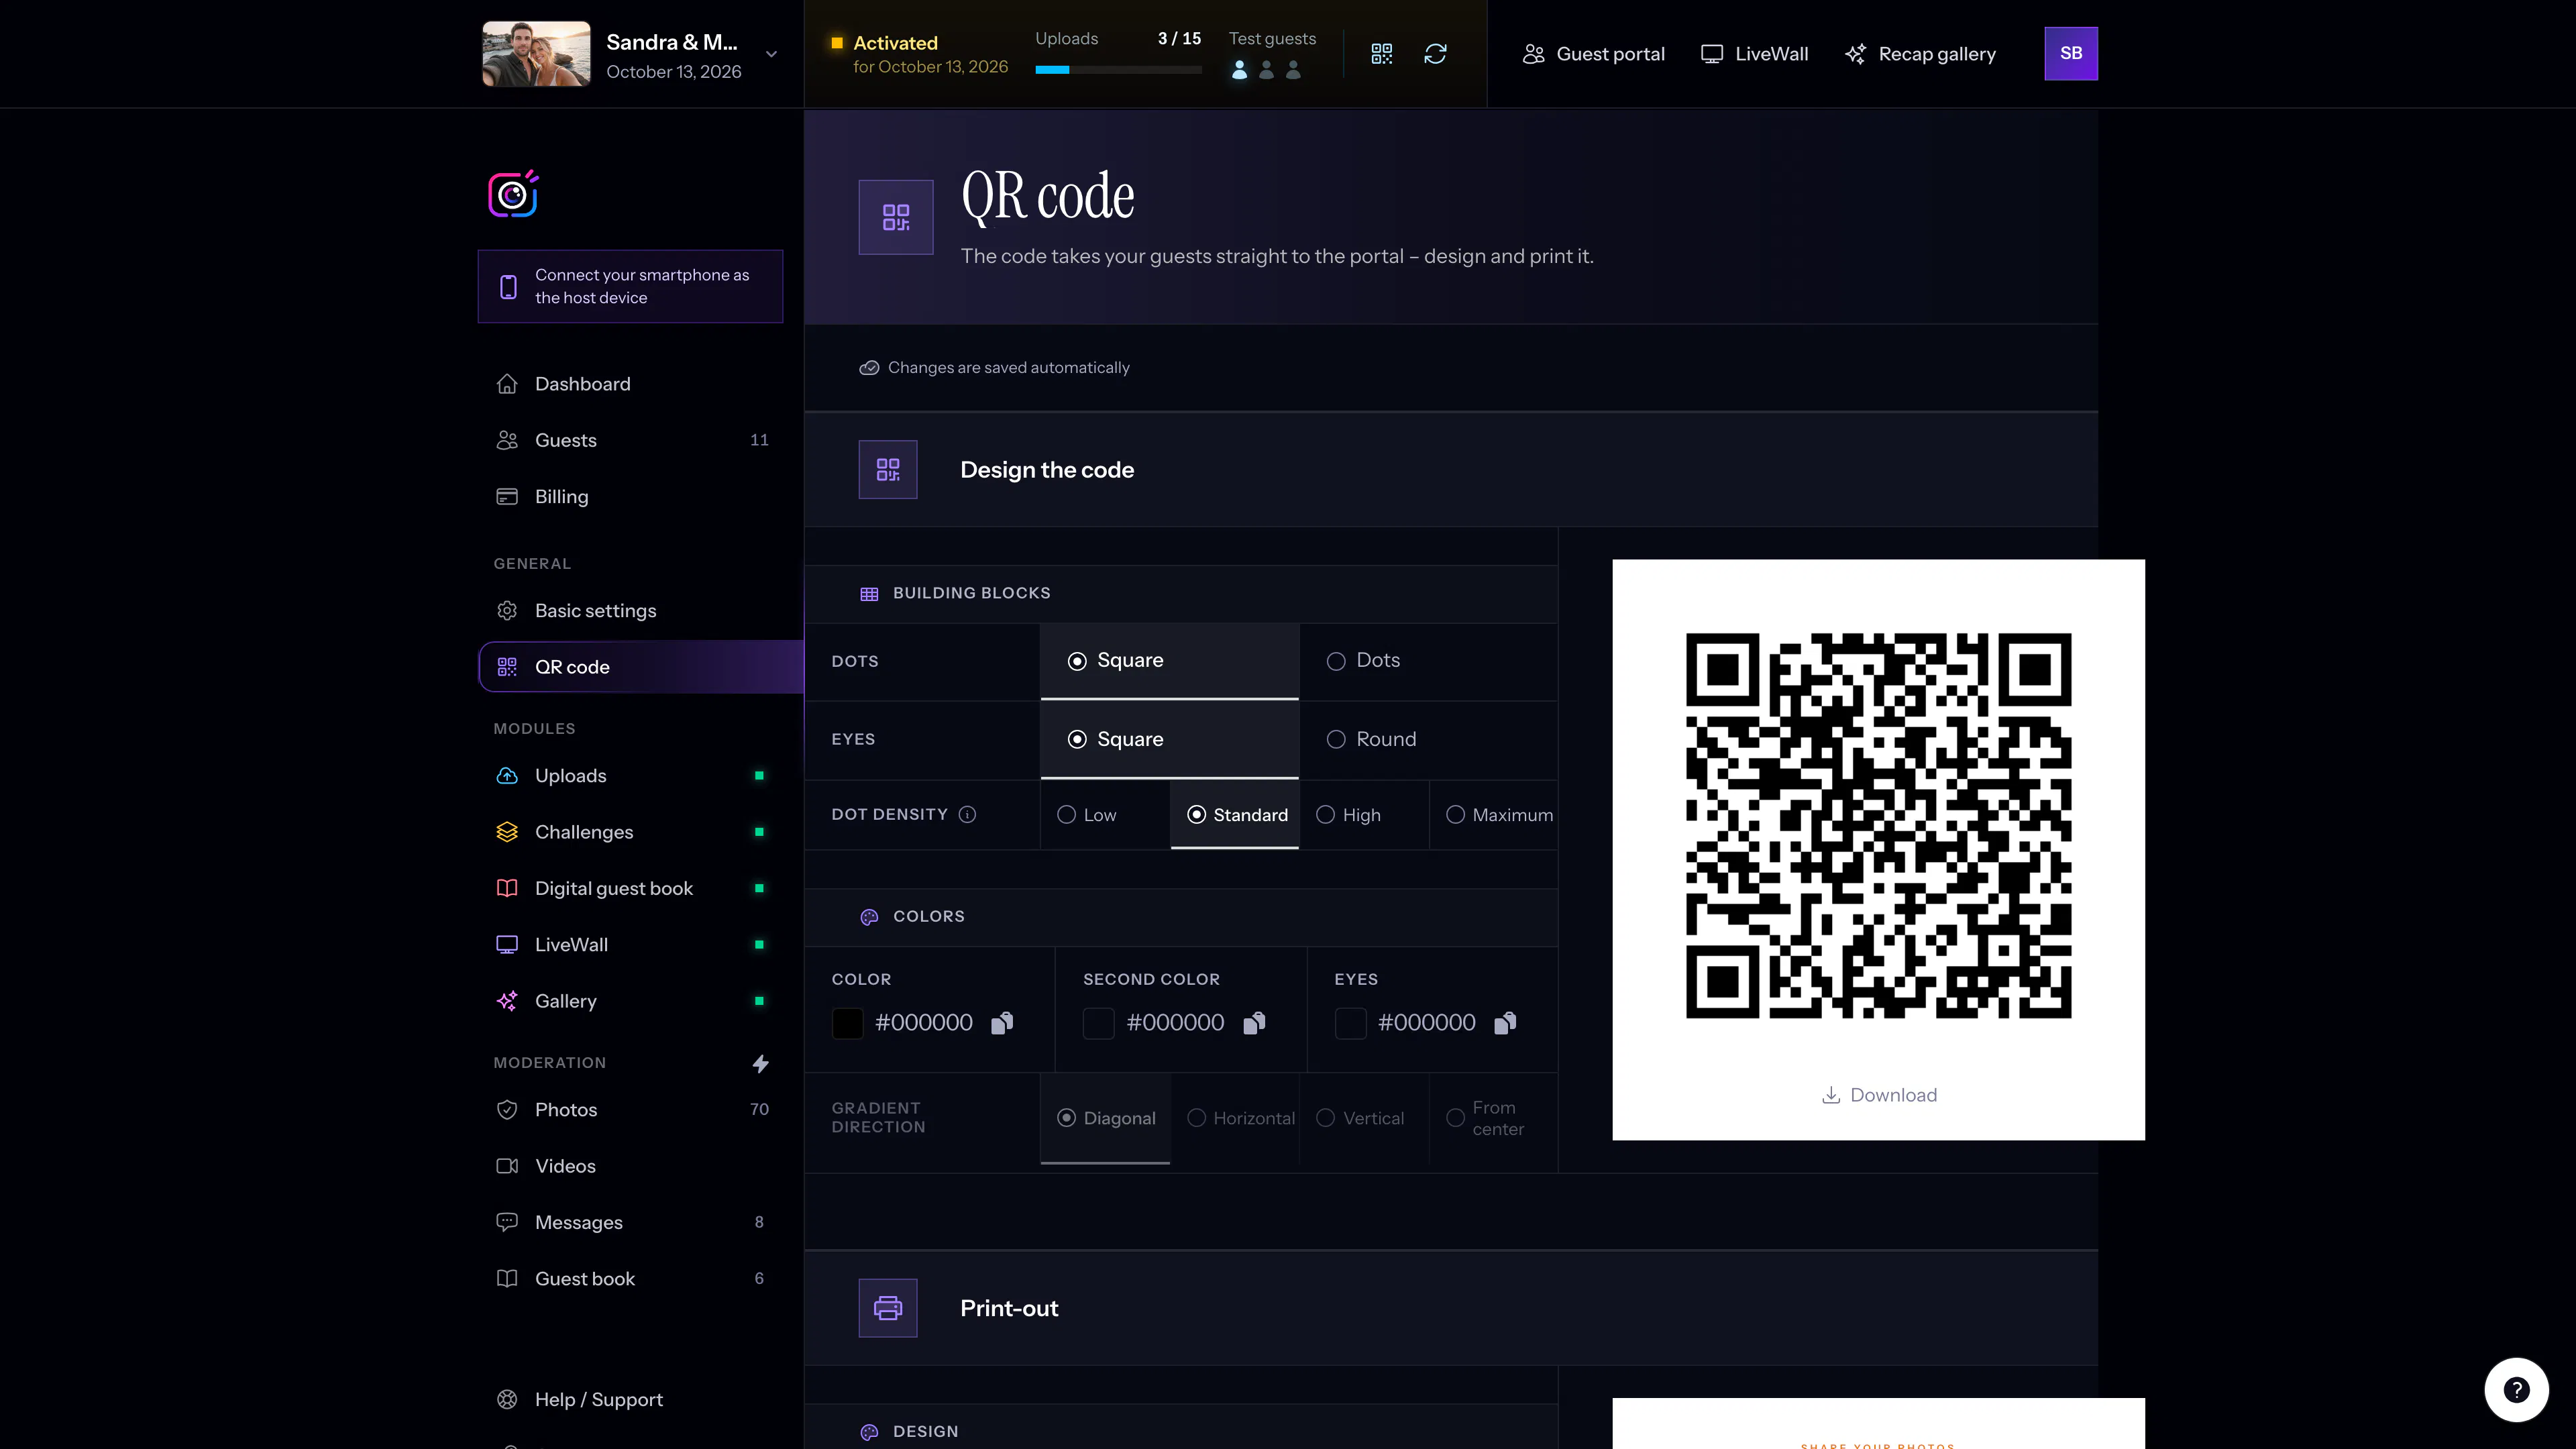Image resolution: width=2576 pixels, height=1449 pixels.
Task: Open Billing in the sidebar
Action: pos(631,497)
